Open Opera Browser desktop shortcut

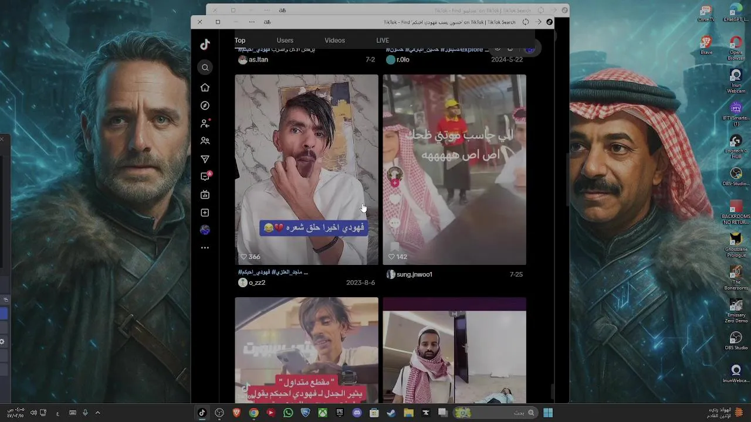pos(736,48)
